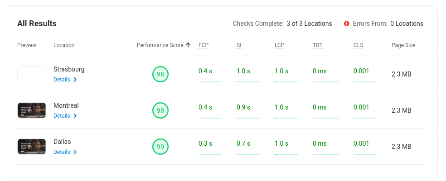Click the FCP column header
This screenshot has width=446, height=181.
tap(204, 45)
